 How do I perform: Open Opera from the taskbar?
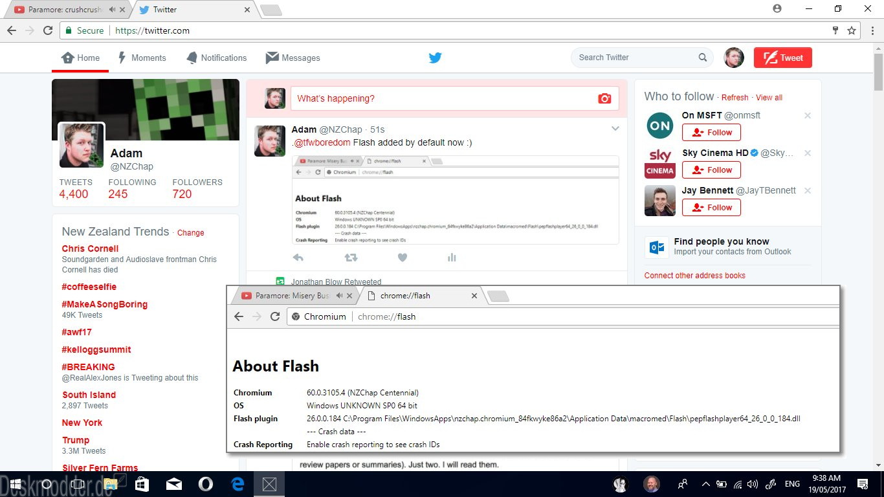coord(206,484)
